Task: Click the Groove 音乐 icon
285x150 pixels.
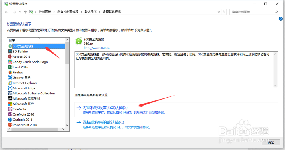Action: click(10, 78)
